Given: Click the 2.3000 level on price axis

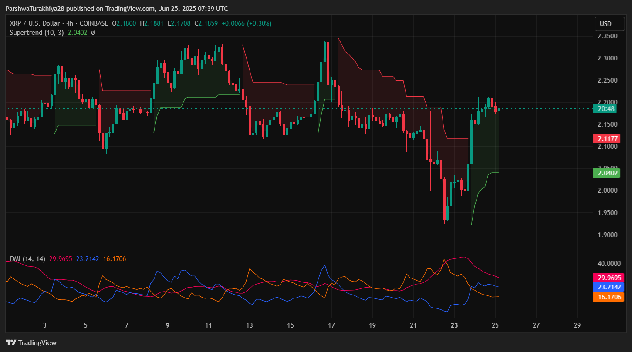Looking at the screenshot, I should pos(607,58).
